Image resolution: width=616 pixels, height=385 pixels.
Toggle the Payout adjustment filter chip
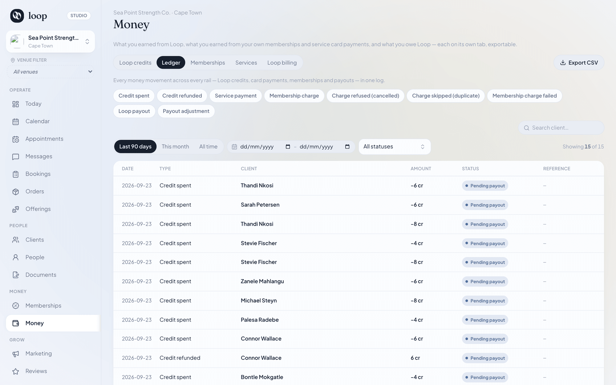tap(186, 111)
